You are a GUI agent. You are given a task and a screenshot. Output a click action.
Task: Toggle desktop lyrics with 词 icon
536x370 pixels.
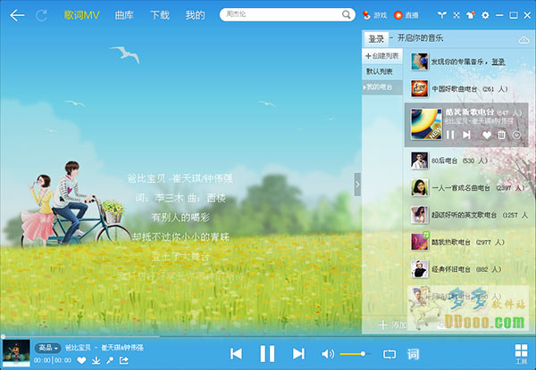pos(413,354)
